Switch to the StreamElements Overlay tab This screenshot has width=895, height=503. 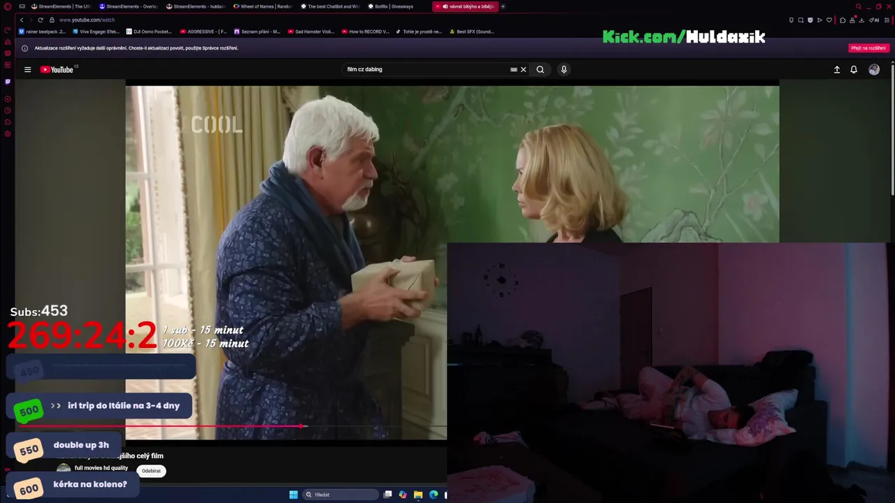coord(129,6)
